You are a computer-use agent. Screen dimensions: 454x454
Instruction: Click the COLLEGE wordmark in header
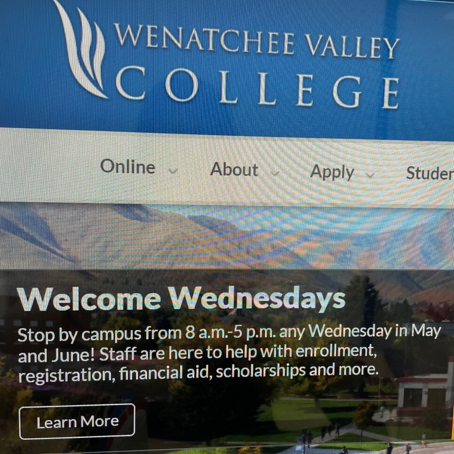pos(258,87)
